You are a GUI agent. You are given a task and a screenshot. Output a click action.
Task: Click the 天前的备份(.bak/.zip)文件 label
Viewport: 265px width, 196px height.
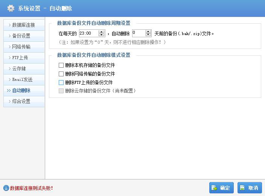pyautogui.click(x=184, y=33)
